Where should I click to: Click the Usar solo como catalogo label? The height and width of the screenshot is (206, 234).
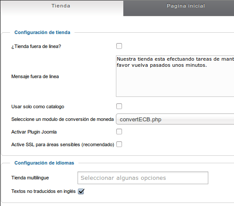coord(38,106)
